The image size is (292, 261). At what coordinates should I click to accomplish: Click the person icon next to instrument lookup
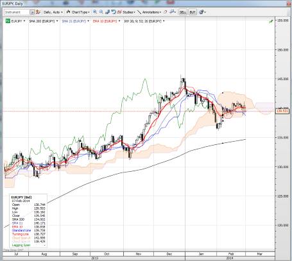(38, 12)
